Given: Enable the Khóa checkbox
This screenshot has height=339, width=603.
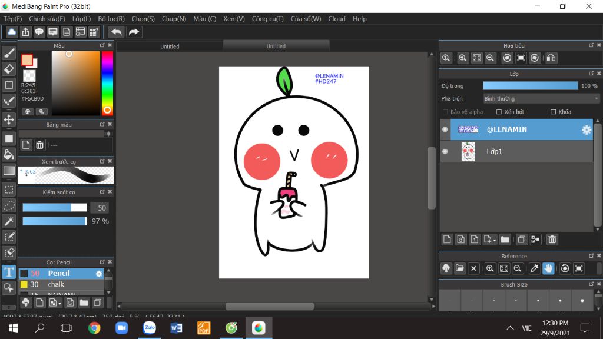Looking at the screenshot, I should point(553,112).
